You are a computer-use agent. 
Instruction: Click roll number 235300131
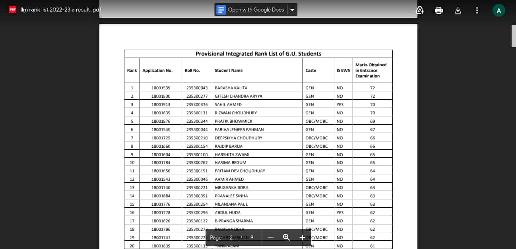point(197,113)
